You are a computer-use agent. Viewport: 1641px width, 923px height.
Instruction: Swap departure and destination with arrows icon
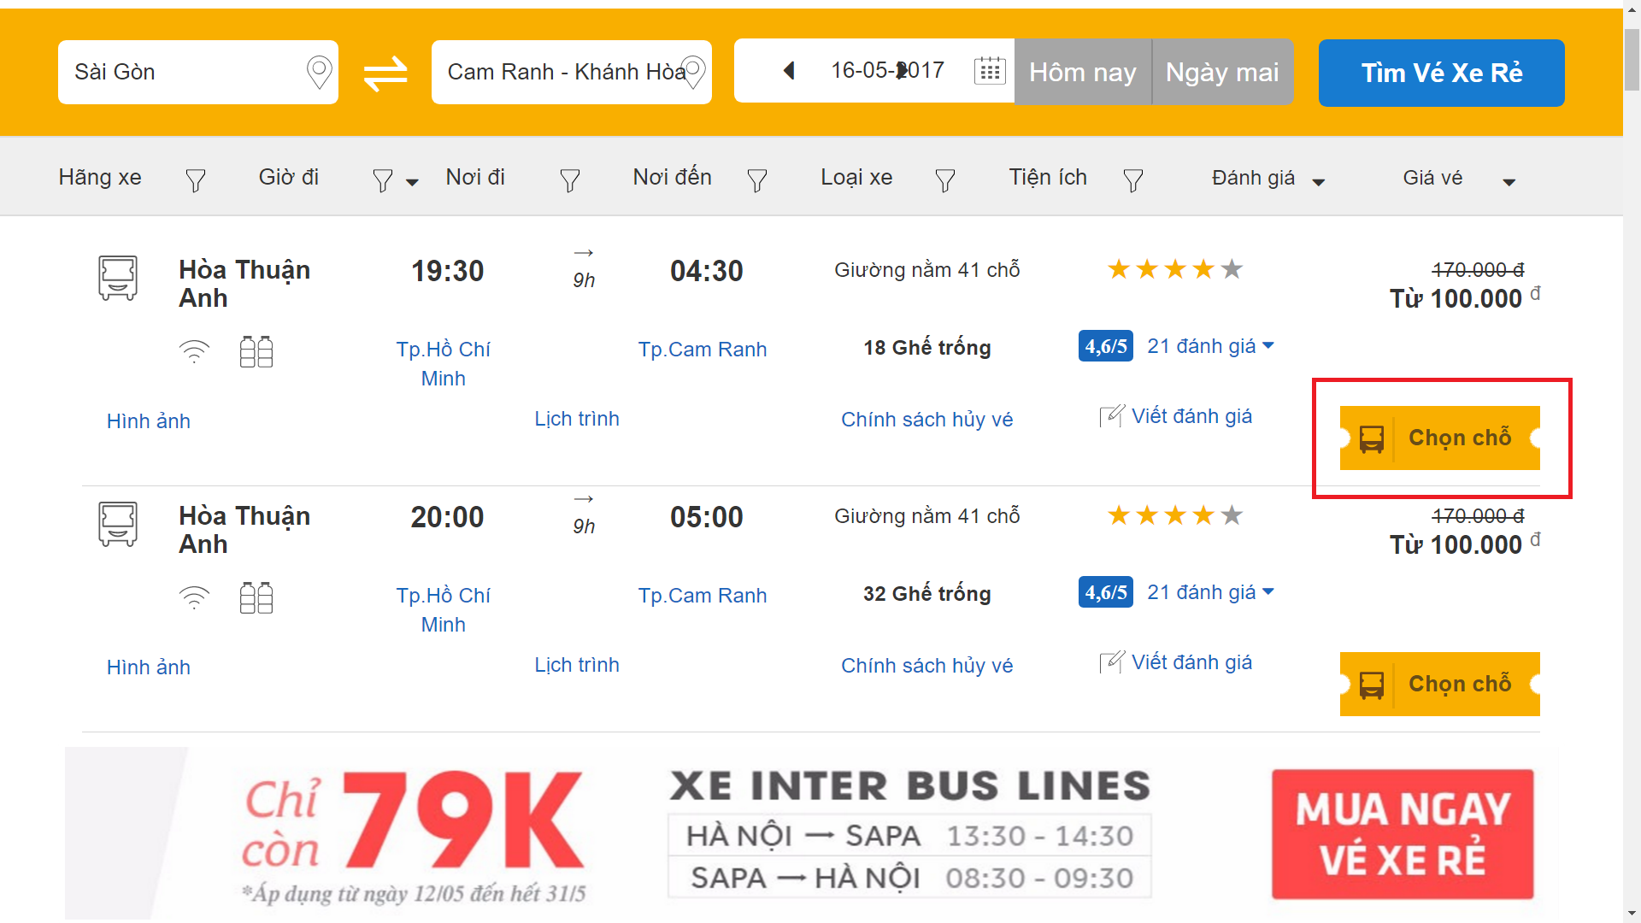pyautogui.click(x=385, y=73)
